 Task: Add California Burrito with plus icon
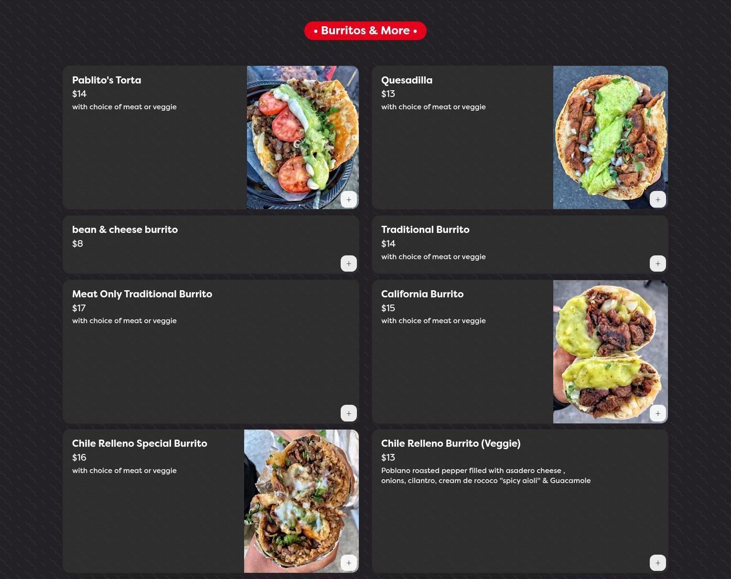(x=658, y=413)
